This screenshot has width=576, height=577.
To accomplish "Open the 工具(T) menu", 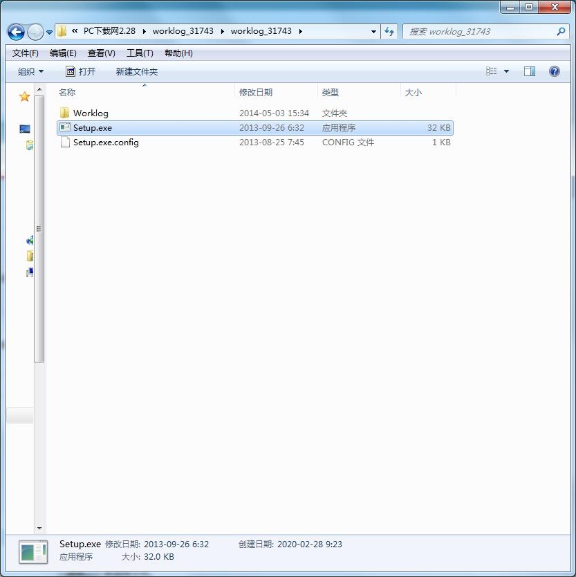I will coord(140,53).
